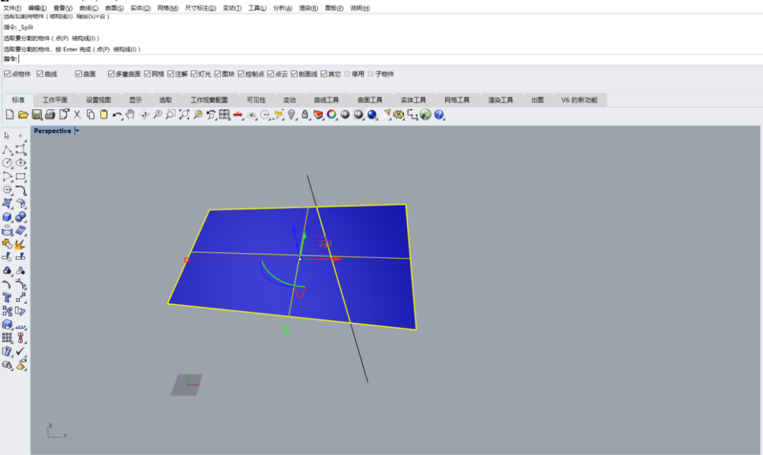Click the Save floppy disk icon
The height and width of the screenshot is (455, 763).
36,114
